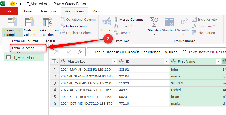Open the First Name column filter dropdown
The width and height of the screenshot is (226, 115).
click(x=218, y=62)
